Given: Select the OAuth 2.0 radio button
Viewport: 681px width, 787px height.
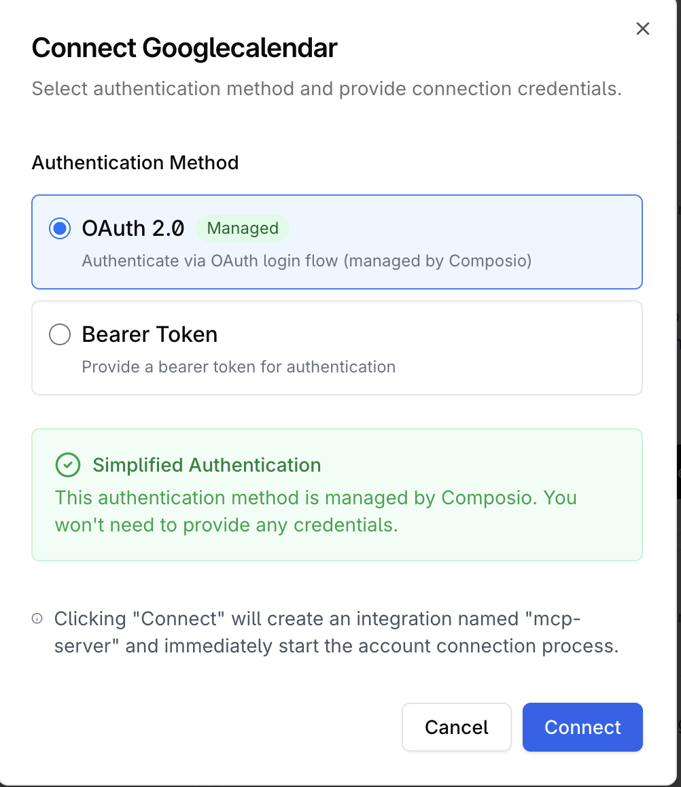Looking at the screenshot, I should tap(60, 228).
